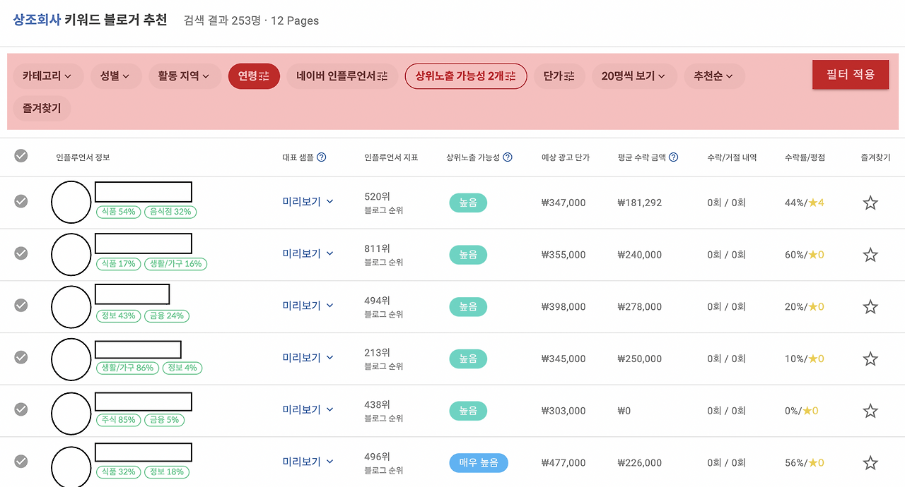Image resolution: width=905 pixels, height=487 pixels.
Task: Select the checkbox for the first influencer row
Action: (21, 203)
